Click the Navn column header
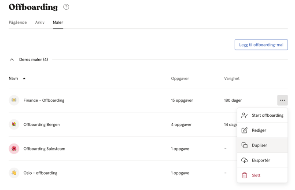 click(13, 79)
